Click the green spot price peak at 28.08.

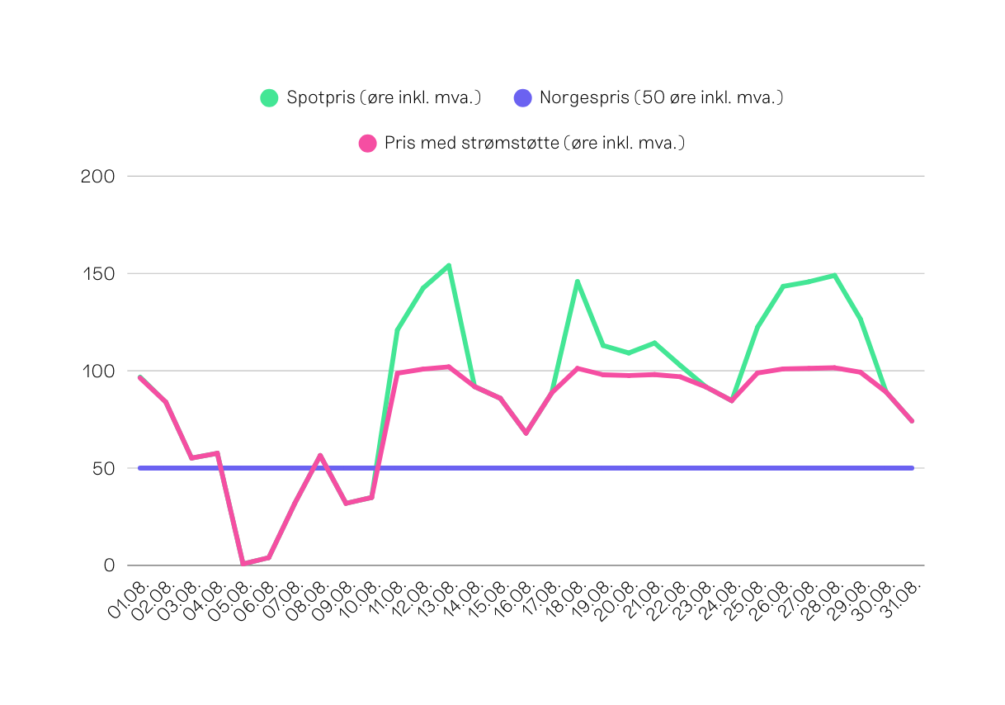[x=834, y=275]
